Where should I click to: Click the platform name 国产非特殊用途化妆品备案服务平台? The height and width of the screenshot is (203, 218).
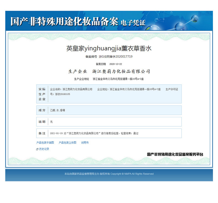coord(175,154)
